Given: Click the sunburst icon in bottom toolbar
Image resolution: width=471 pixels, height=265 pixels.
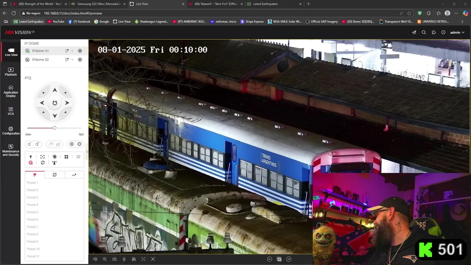Looking at the screenshot, I should point(153,259).
